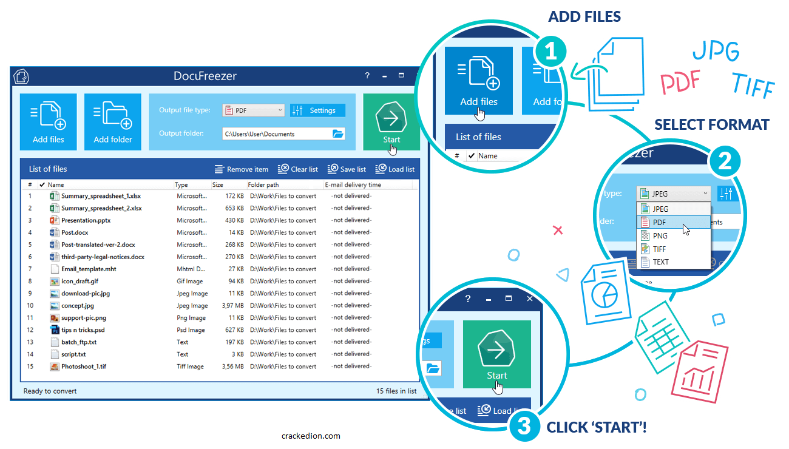This screenshot has width=789, height=449.
Task: Click the Ready to convert status text
Action: pyautogui.click(x=50, y=391)
